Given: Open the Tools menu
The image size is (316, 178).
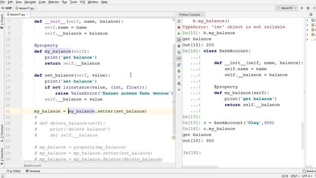Looking at the screenshot, I should pyautogui.click(x=74, y=2).
